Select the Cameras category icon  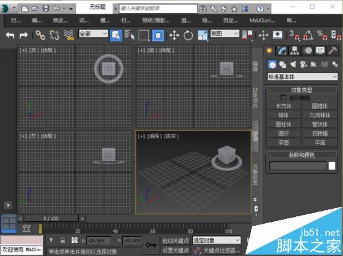tap(303, 65)
